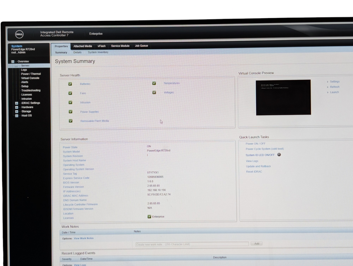This screenshot has width=353, height=266.
Task: Click the Fans health status checkmark icon
Action: pyautogui.click(x=70, y=93)
